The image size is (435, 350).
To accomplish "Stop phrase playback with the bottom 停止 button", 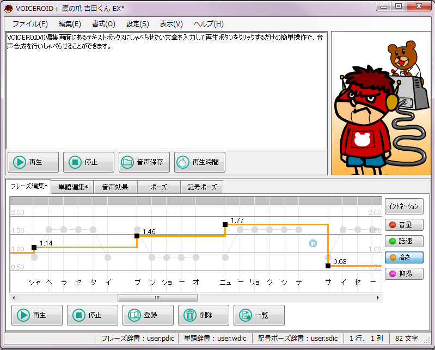I will pyautogui.click(x=93, y=315).
